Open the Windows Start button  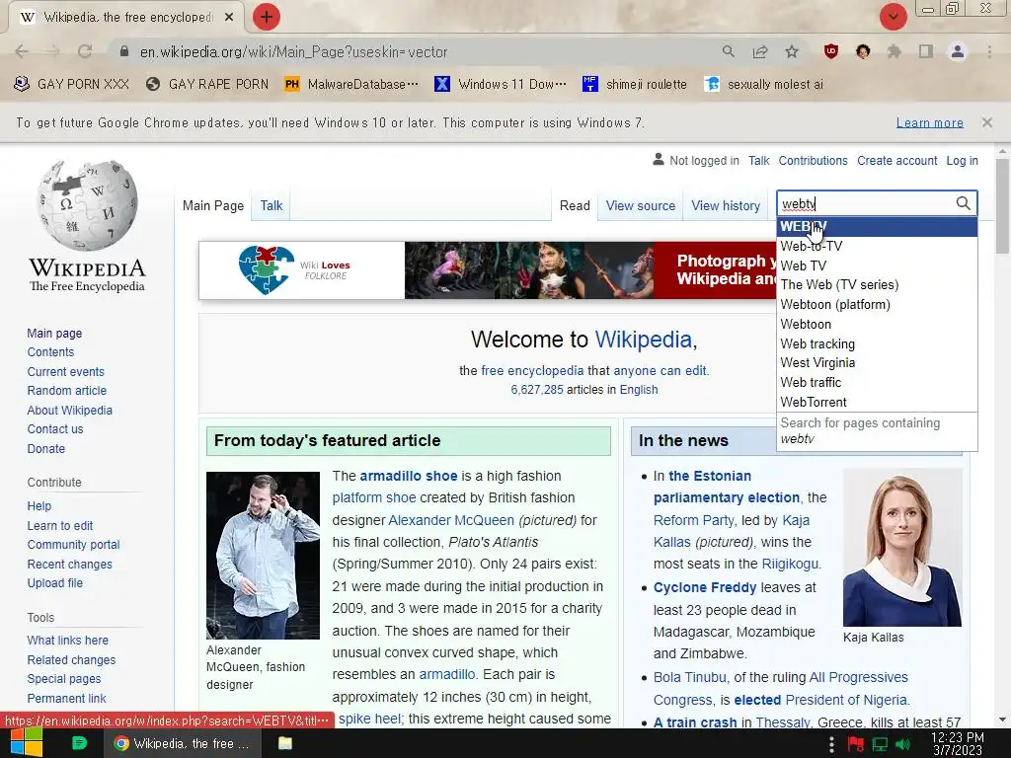click(x=26, y=743)
